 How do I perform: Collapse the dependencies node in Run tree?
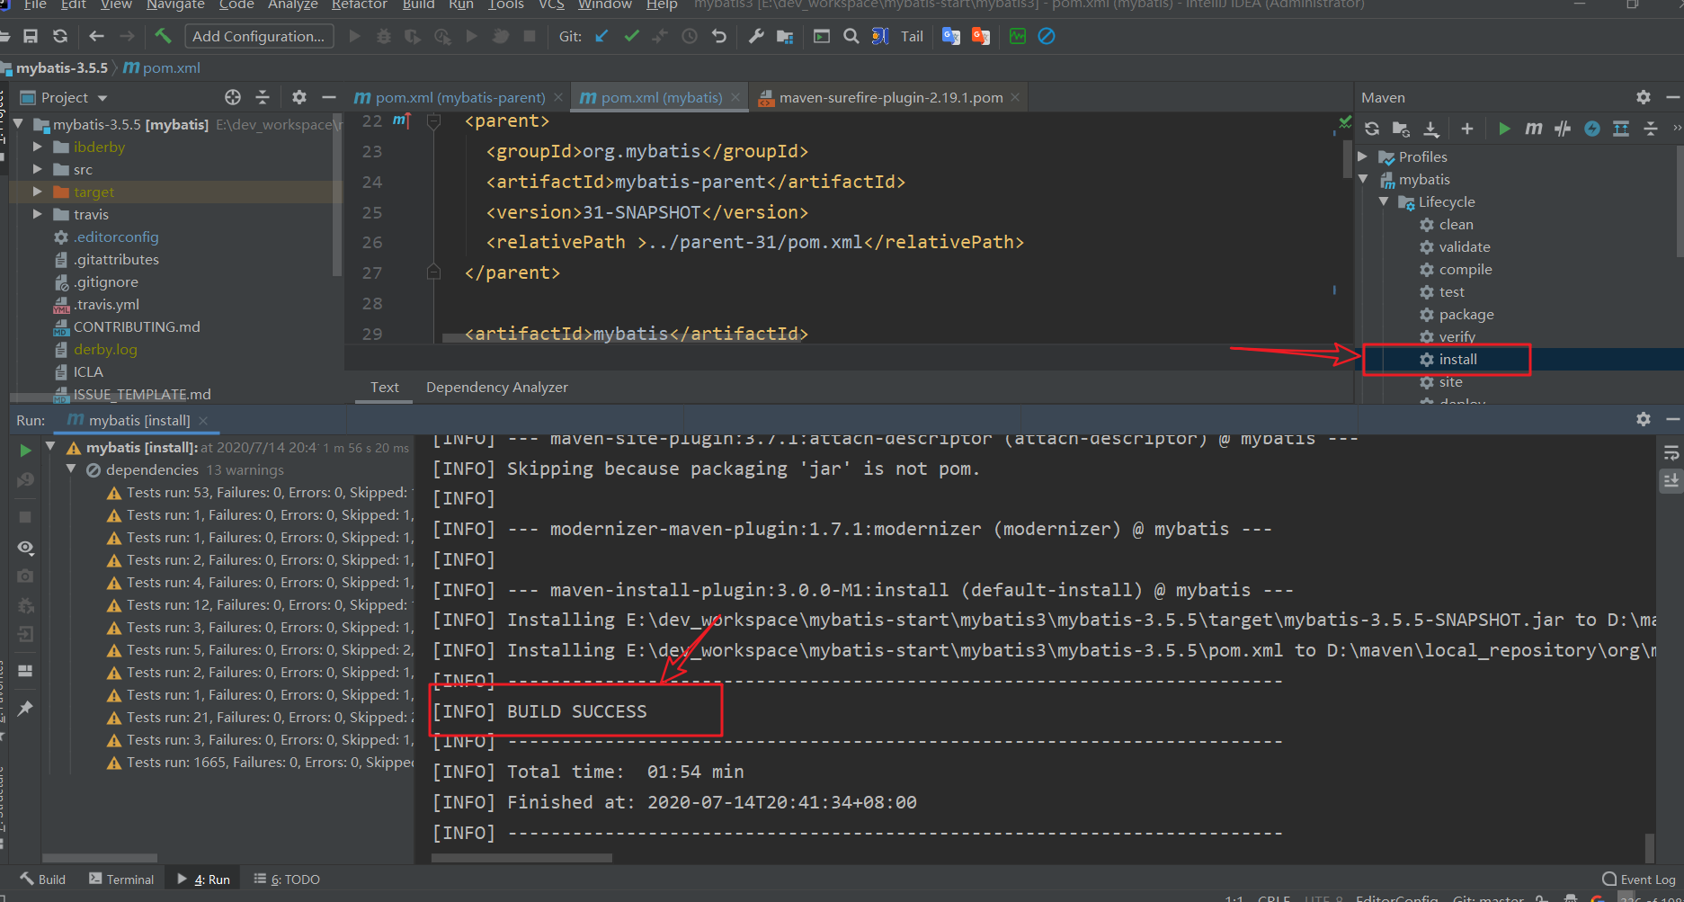click(x=71, y=469)
